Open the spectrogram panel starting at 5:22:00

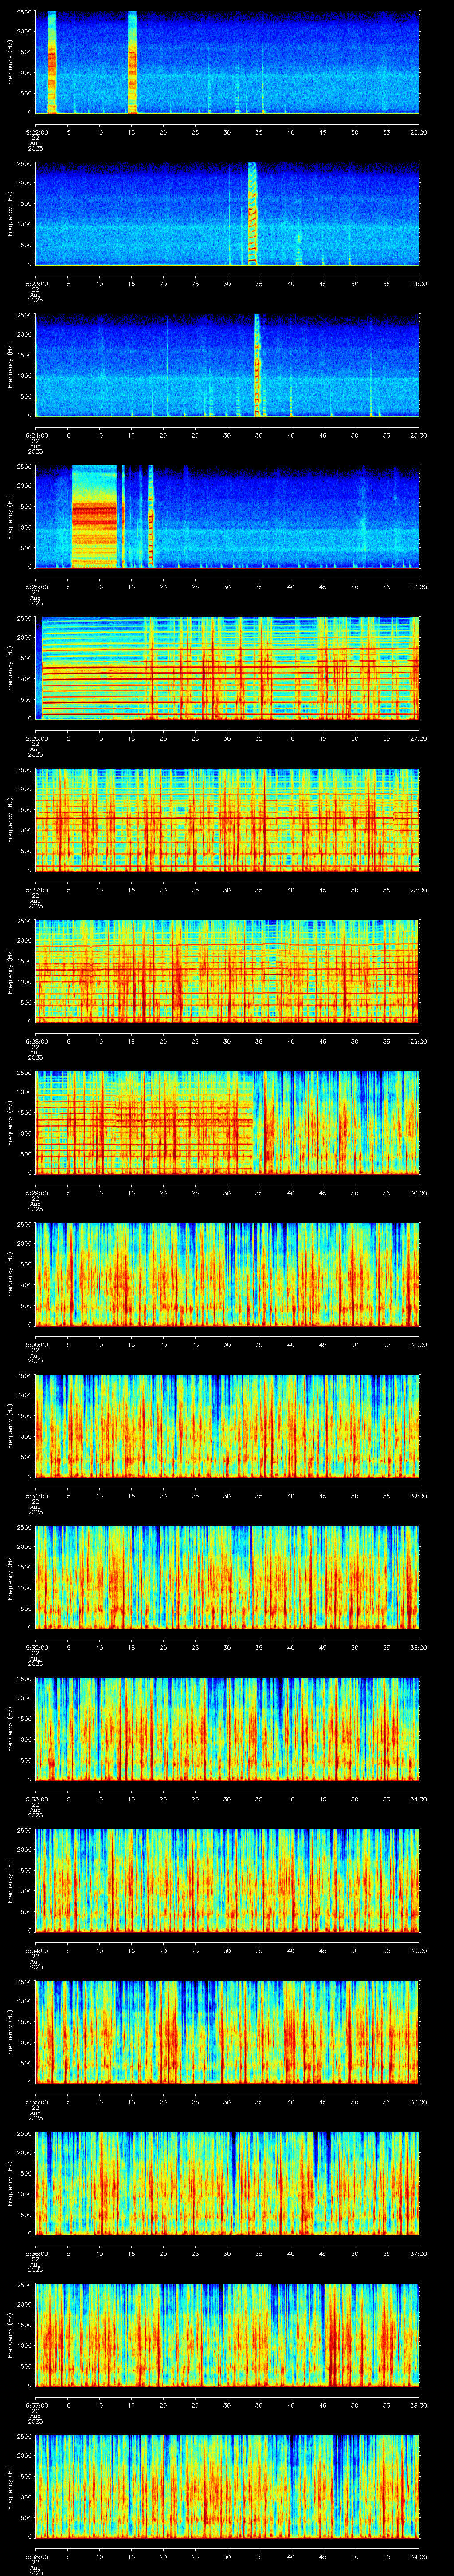point(227,62)
